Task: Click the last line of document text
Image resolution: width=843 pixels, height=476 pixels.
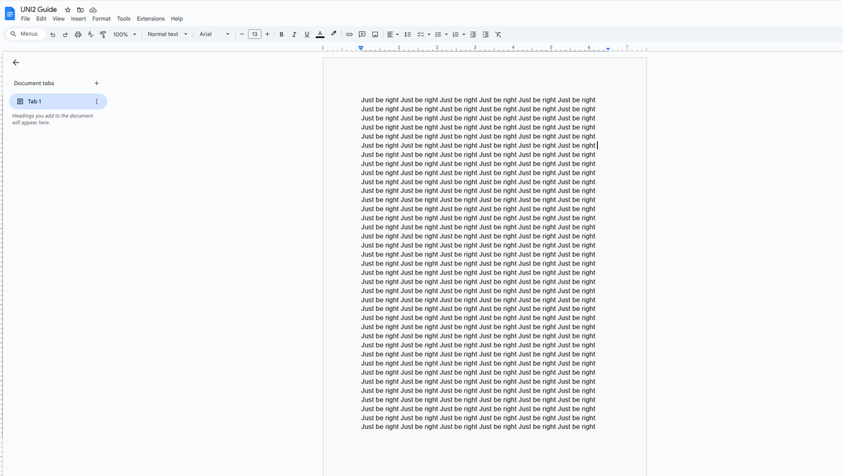Action: [x=478, y=426]
